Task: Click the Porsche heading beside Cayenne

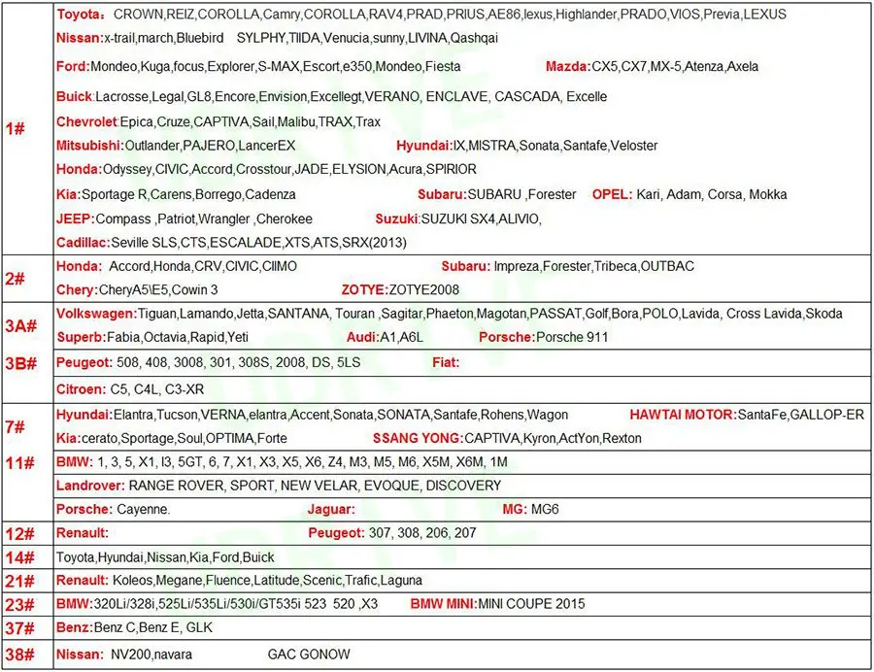Action: click(x=84, y=509)
